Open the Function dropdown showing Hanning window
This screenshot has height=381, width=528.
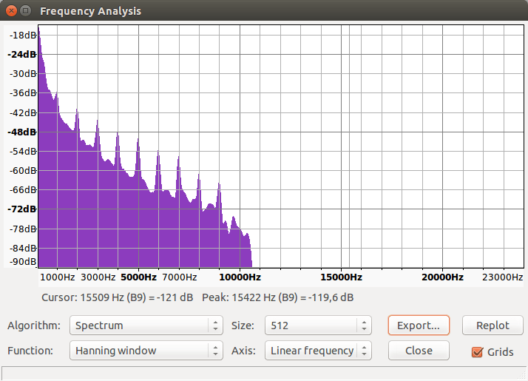pyautogui.click(x=146, y=351)
